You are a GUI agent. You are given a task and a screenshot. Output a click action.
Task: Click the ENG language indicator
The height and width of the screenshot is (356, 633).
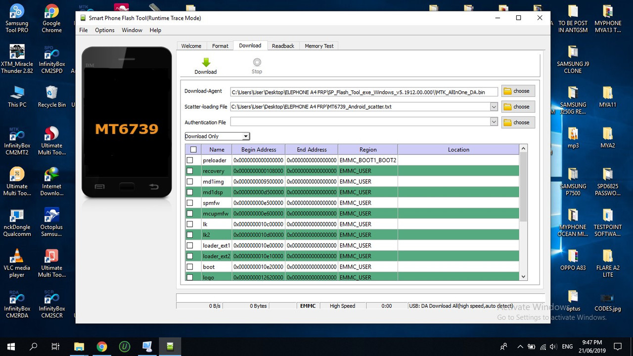(x=567, y=346)
